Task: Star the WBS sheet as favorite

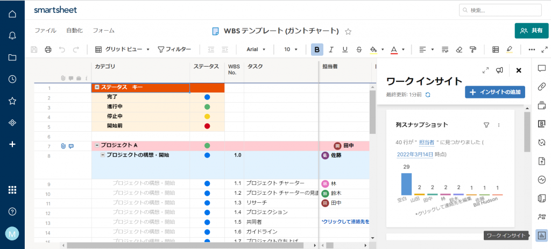Action: pos(348,32)
